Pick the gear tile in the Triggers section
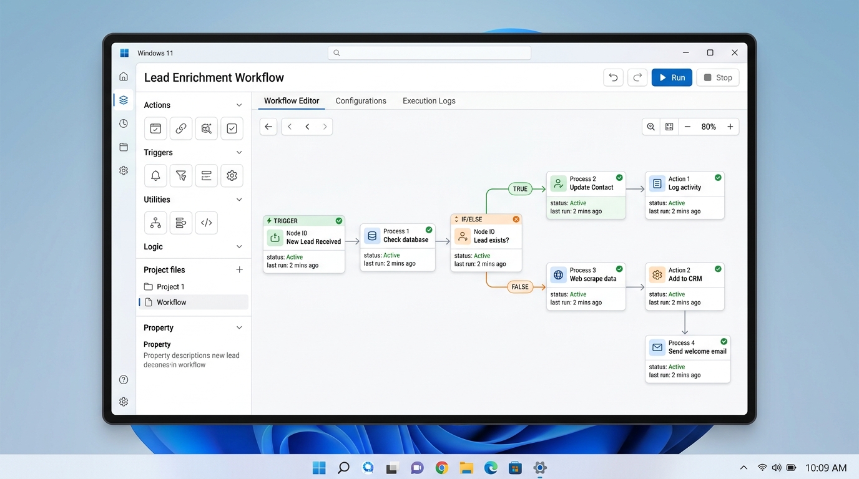 (232, 176)
